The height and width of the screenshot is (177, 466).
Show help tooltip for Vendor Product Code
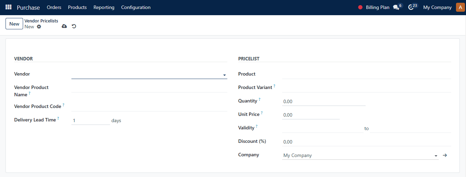click(63, 105)
